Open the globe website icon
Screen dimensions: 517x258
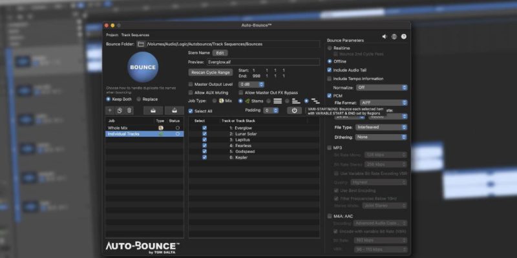point(394,37)
